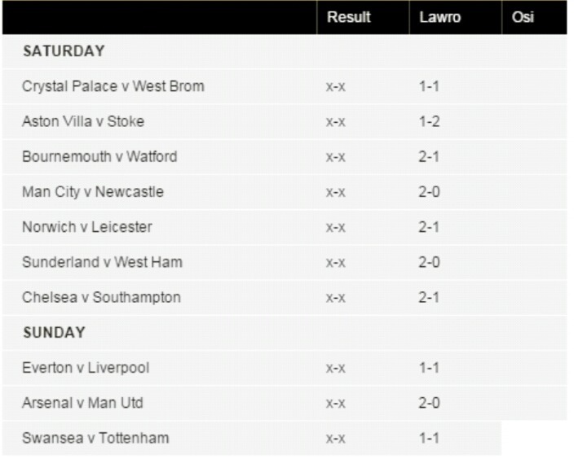Open Everton v Liverpool match

(x=86, y=368)
